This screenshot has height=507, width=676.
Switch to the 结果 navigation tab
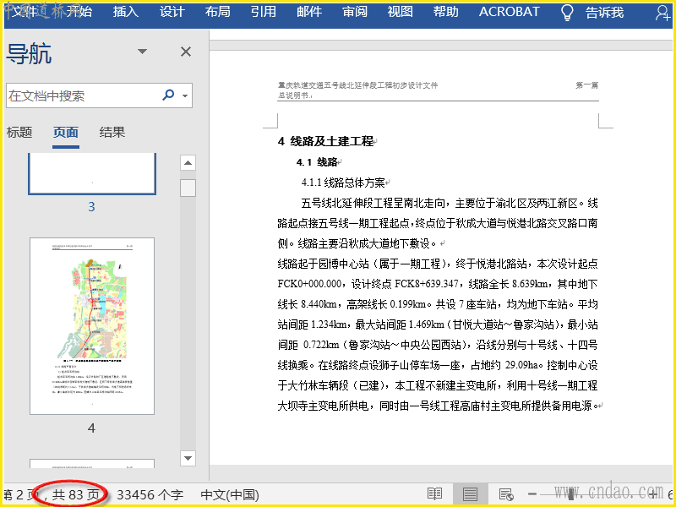pos(112,132)
